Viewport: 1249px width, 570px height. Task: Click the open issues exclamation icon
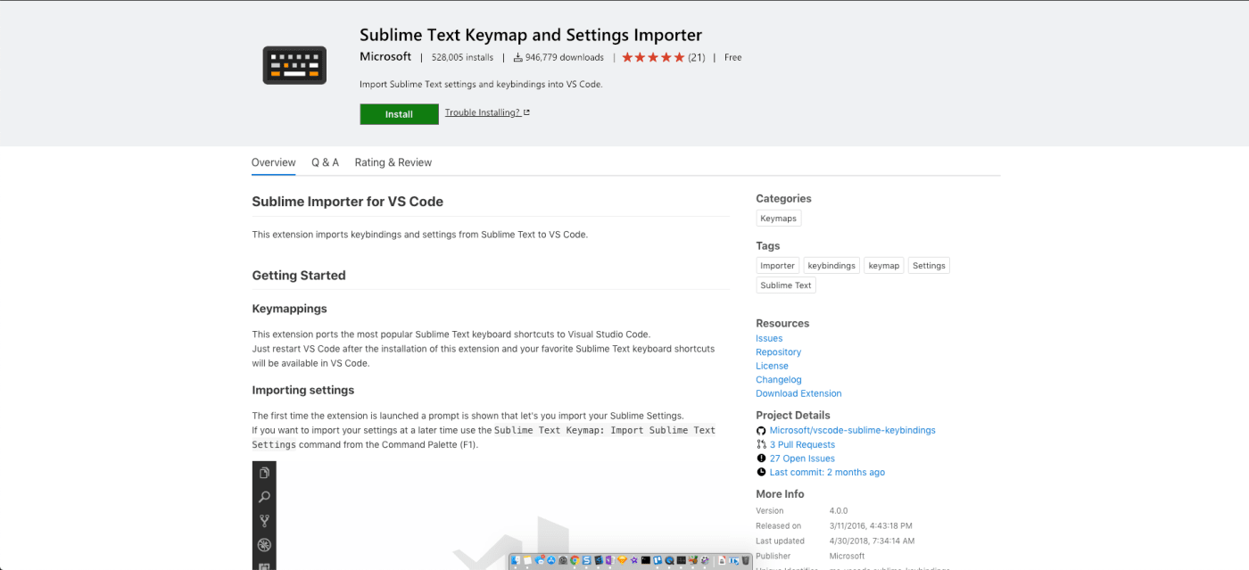(761, 458)
